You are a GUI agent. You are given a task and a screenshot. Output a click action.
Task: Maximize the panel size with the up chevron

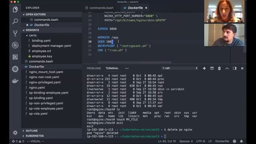point(227,68)
